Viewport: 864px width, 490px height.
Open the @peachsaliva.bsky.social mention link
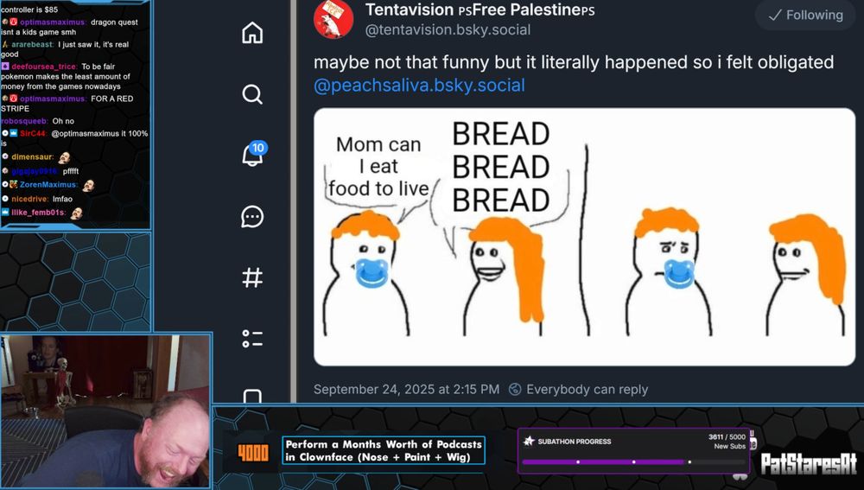coord(419,86)
